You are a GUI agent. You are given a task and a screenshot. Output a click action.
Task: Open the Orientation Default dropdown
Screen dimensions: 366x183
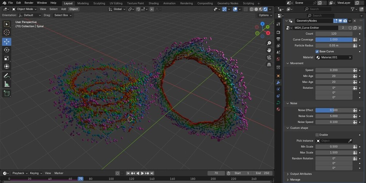click(x=30, y=15)
